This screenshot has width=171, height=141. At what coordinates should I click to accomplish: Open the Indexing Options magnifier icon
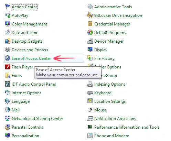[90, 84]
